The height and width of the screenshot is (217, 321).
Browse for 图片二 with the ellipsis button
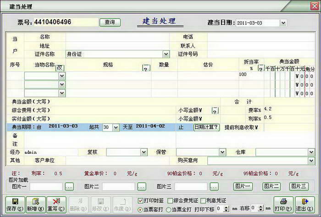click(141, 186)
